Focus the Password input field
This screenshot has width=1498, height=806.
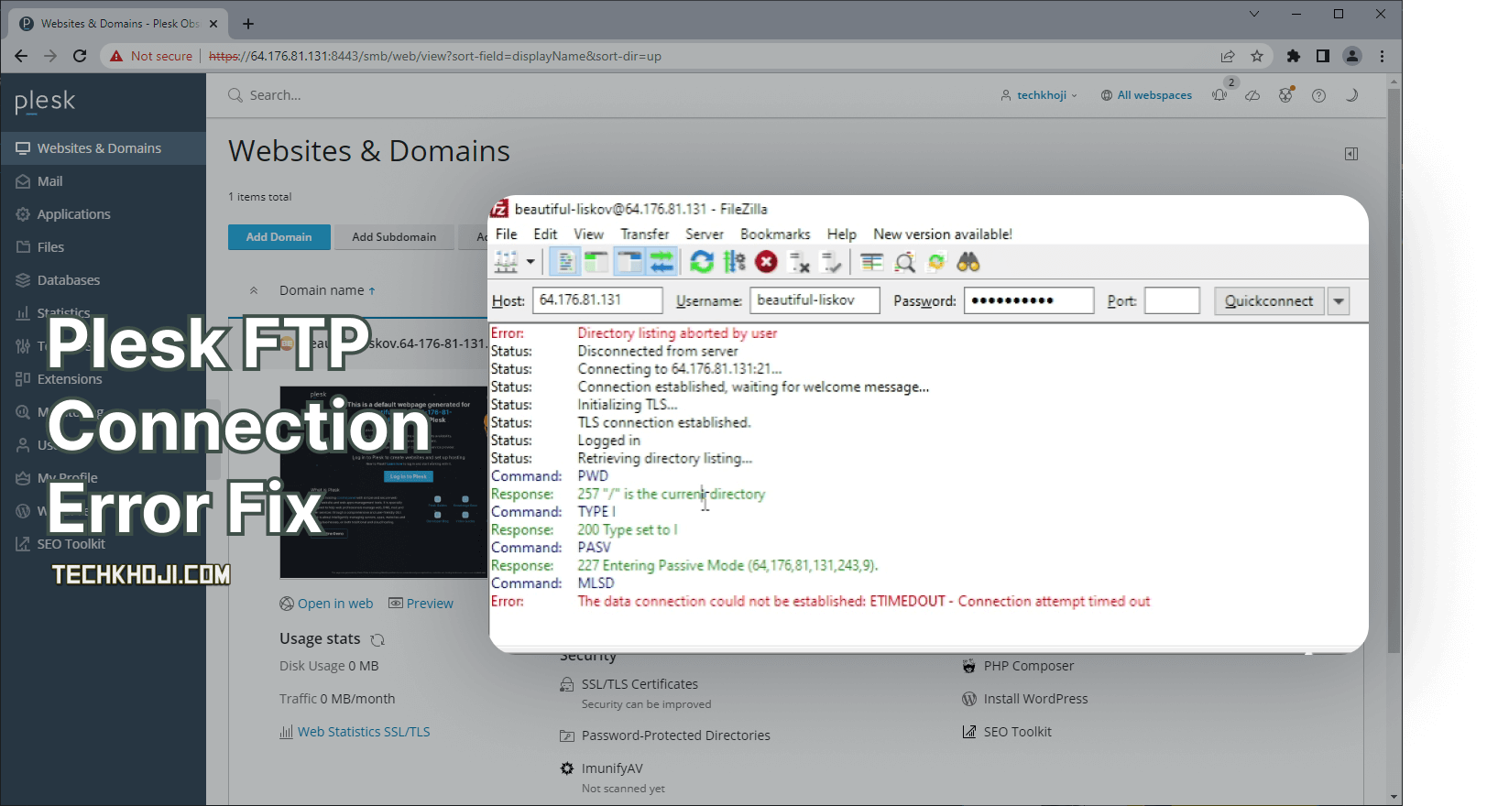1029,300
